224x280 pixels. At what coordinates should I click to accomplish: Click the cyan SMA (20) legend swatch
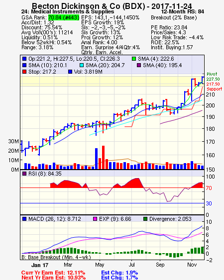[82, 65]
